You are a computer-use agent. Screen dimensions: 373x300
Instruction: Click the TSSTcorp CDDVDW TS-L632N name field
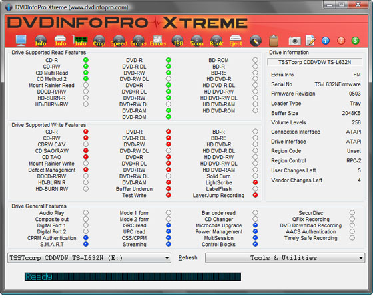(x=314, y=62)
